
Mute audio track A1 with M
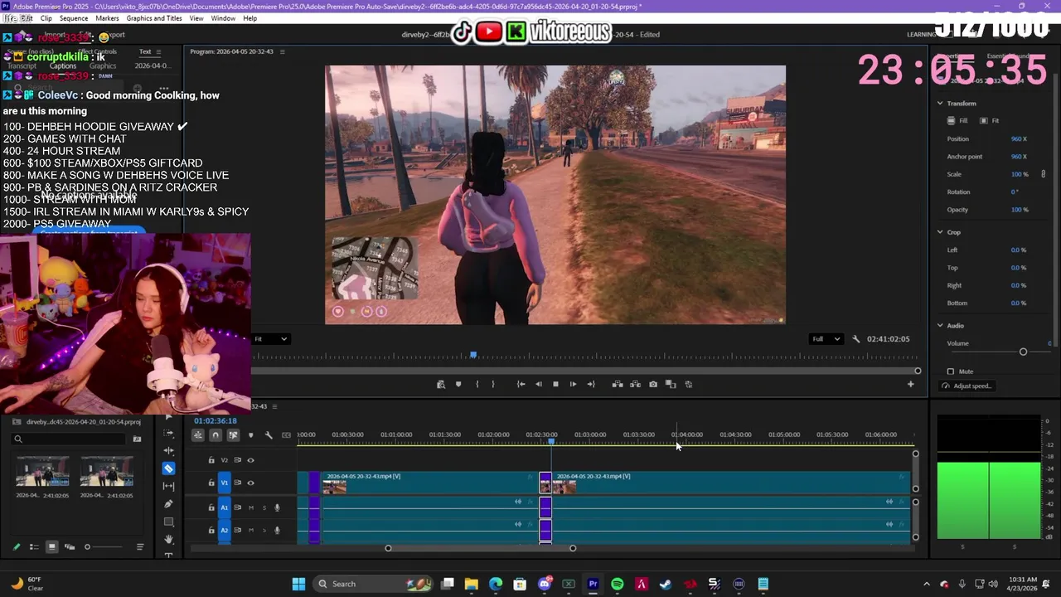[x=251, y=507]
